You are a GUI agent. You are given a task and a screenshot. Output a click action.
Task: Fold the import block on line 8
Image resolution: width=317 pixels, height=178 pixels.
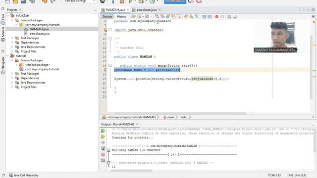click(110, 30)
